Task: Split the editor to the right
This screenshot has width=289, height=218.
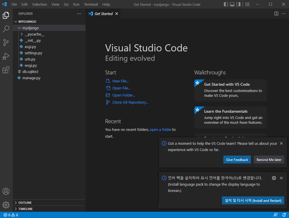Action: pos(276,13)
